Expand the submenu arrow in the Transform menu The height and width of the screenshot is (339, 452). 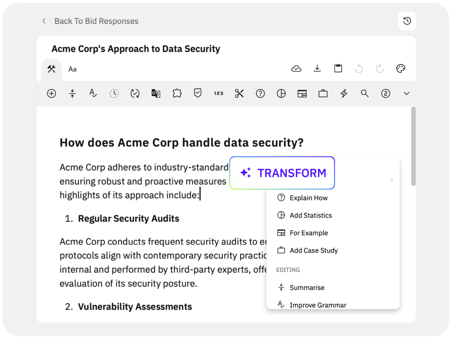392,180
